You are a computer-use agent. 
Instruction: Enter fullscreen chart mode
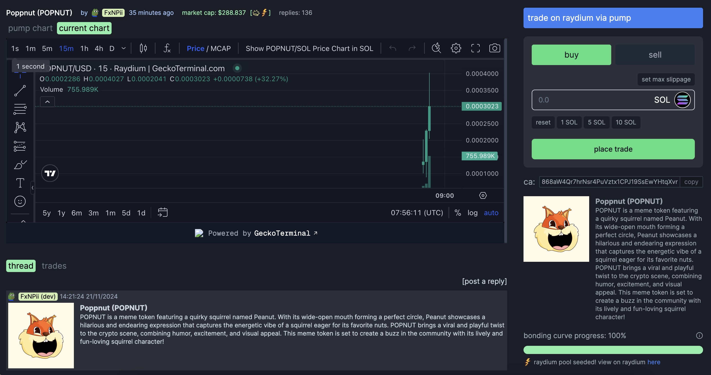click(475, 48)
